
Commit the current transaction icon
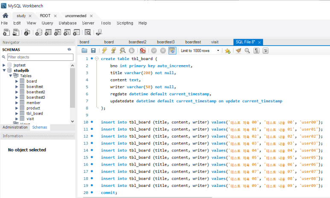tap(154, 50)
